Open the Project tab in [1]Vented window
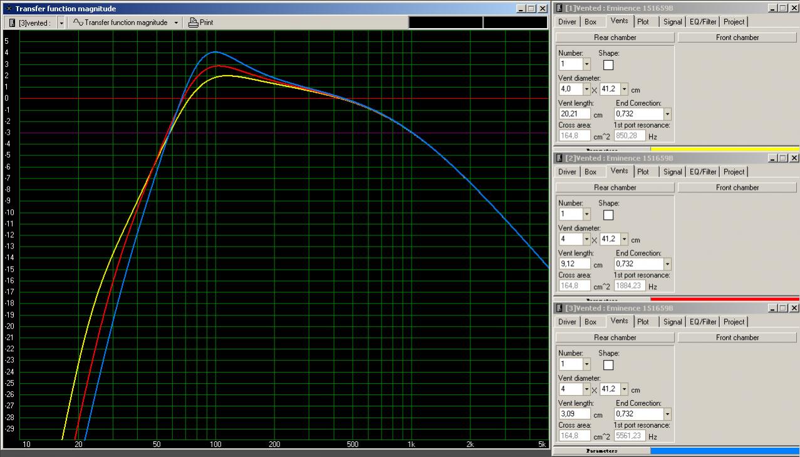 click(x=734, y=22)
